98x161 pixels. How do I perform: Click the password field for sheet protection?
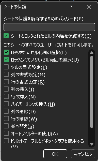pyautogui.click(x=49, y=27)
